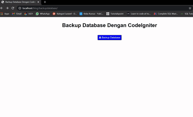Open the Learn to code at ho... bookmark
The width and height of the screenshot is (193, 117).
[139, 14]
